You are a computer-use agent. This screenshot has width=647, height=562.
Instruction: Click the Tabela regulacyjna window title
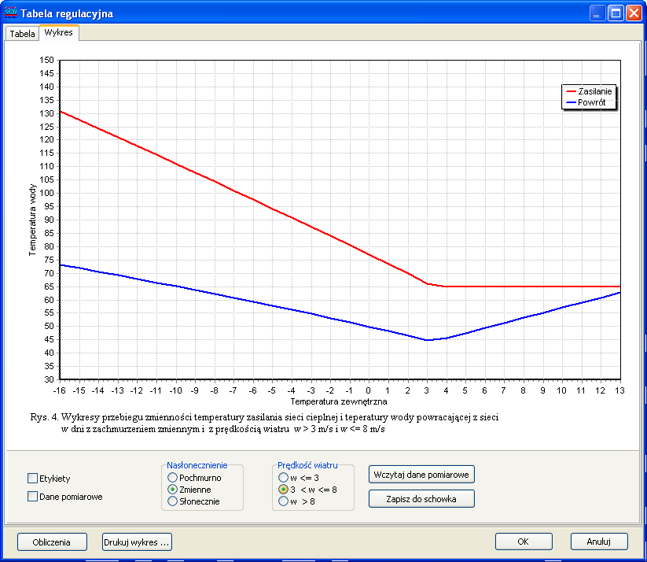pyautogui.click(x=67, y=13)
